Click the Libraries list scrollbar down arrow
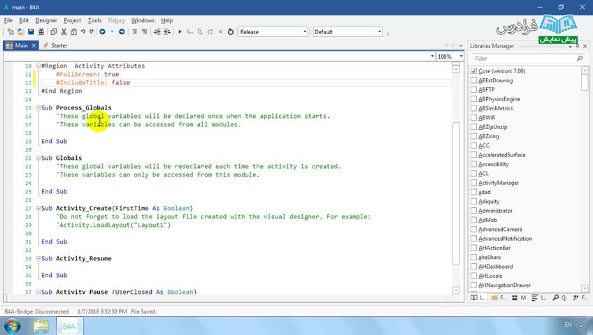593x335 pixels. tap(585, 289)
